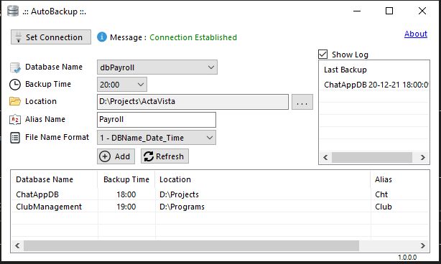
Task: Click the log panel's right scroll arrow
Action: pyautogui.click(x=423, y=157)
